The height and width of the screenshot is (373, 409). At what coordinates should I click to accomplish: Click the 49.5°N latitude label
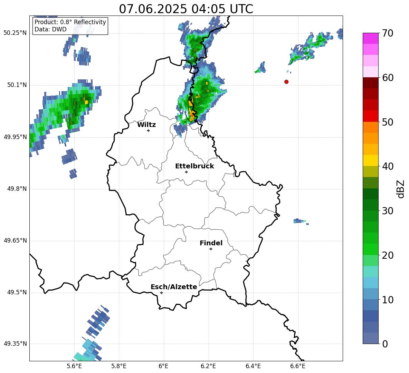click(17, 292)
